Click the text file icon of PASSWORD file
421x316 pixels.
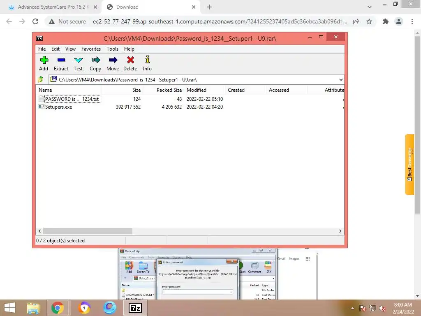(x=41, y=99)
